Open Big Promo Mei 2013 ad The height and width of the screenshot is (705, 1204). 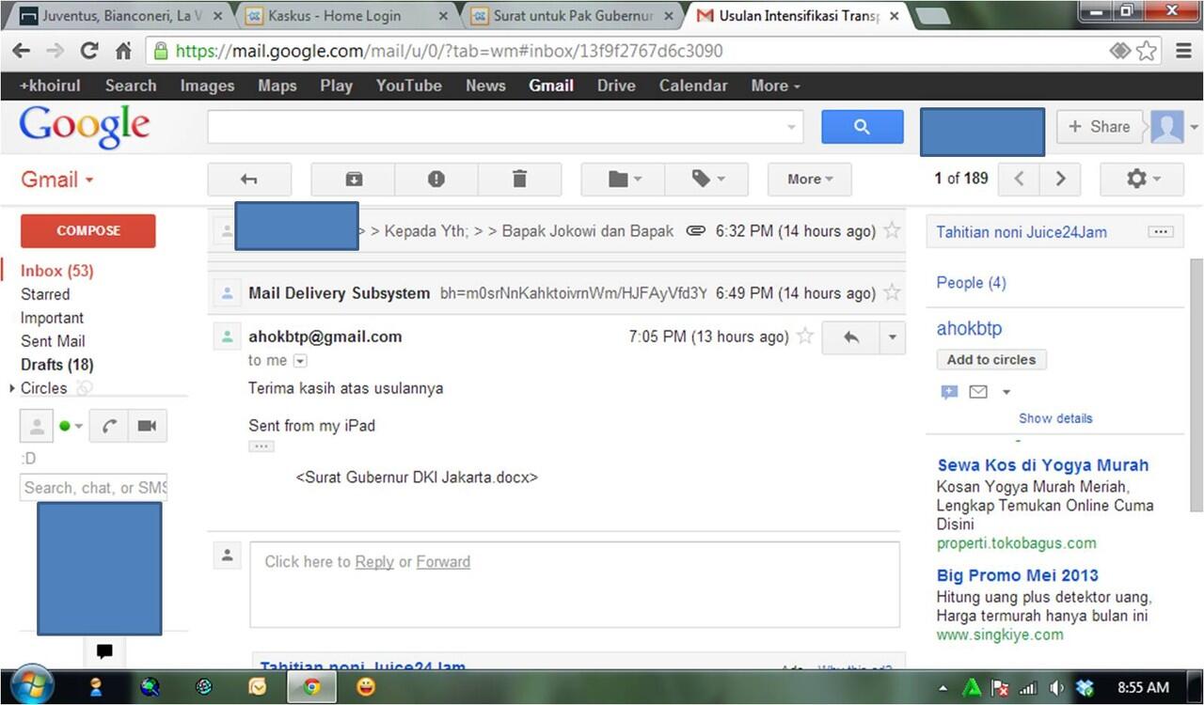[x=1018, y=575]
